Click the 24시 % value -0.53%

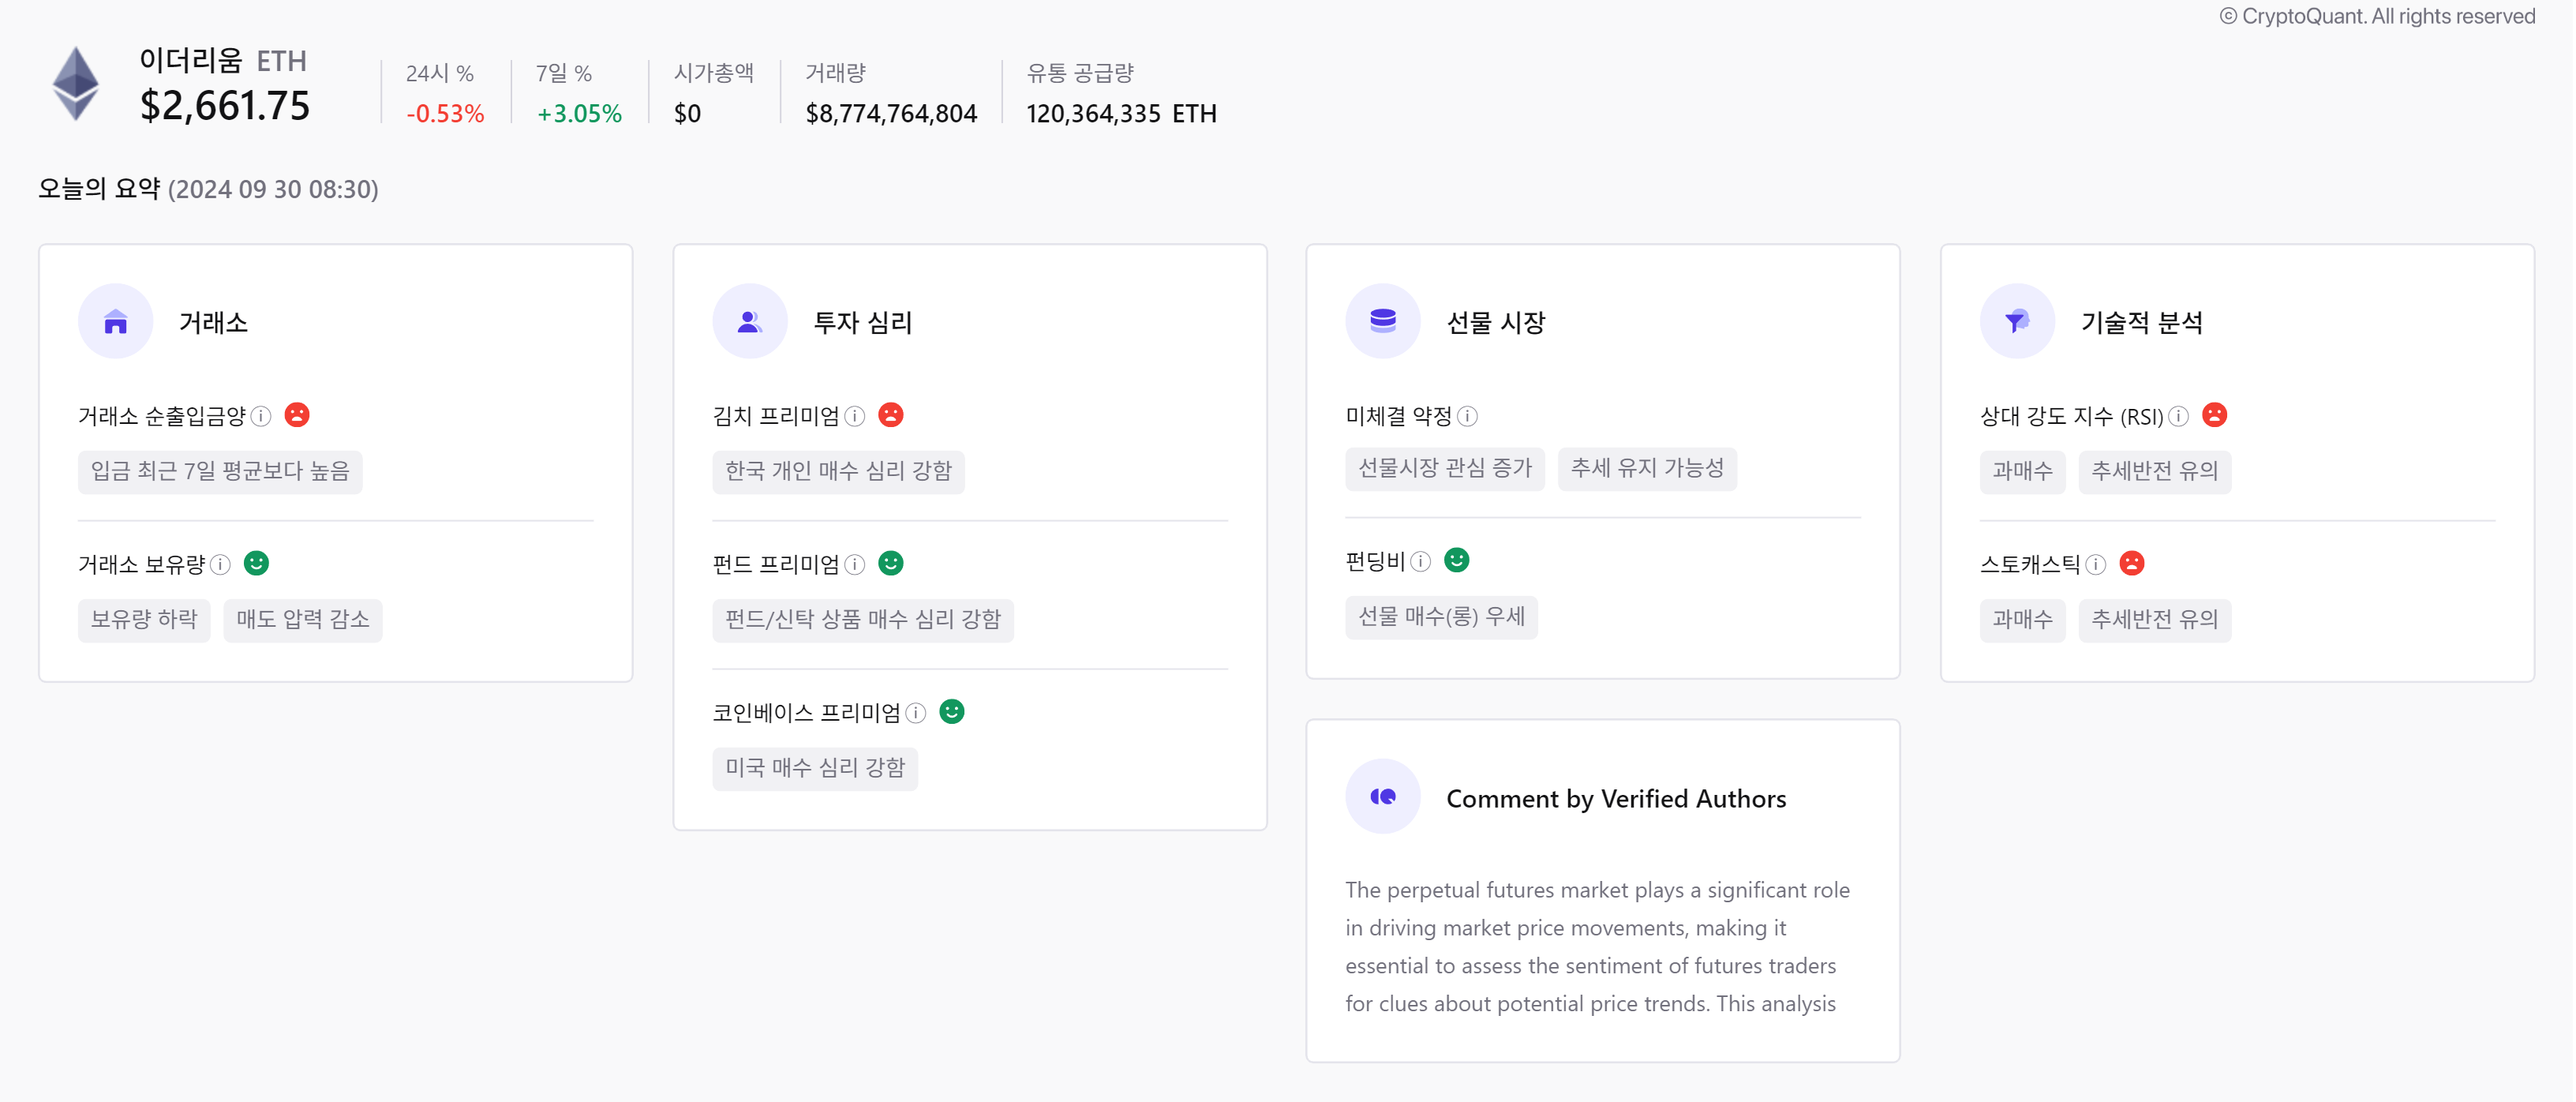445,114
